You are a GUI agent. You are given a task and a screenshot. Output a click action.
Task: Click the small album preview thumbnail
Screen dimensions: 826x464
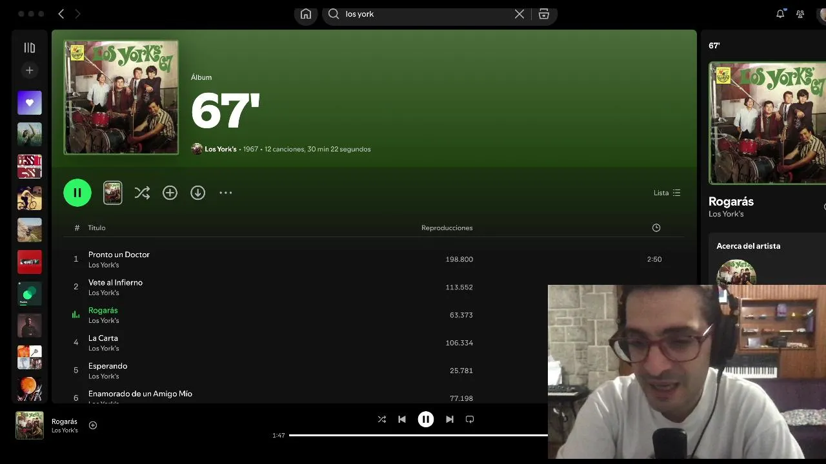[x=113, y=193]
